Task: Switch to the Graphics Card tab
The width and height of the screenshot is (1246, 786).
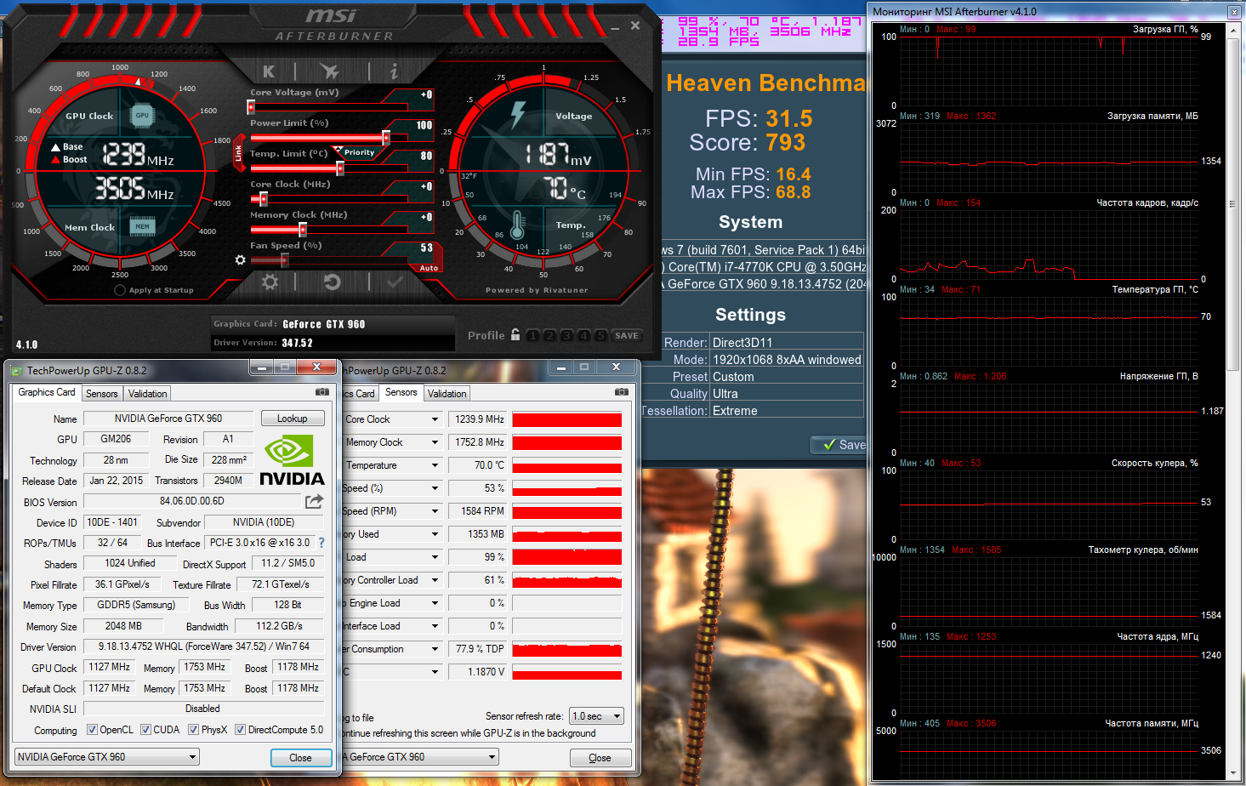Action: [x=47, y=392]
